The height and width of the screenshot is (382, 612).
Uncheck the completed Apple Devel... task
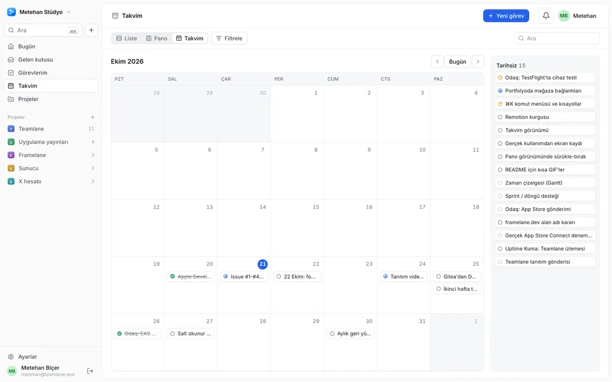pyautogui.click(x=173, y=276)
